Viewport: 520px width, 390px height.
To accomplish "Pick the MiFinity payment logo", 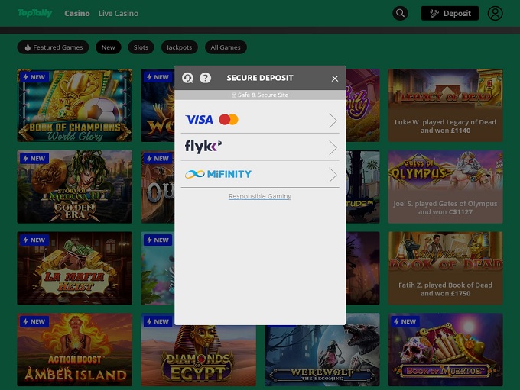I will (218, 174).
